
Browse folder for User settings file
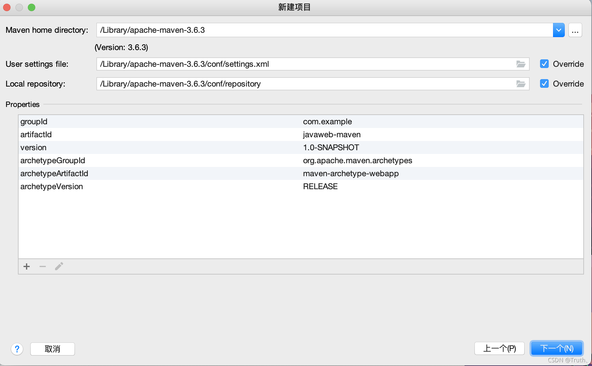pyautogui.click(x=521, y=64)
